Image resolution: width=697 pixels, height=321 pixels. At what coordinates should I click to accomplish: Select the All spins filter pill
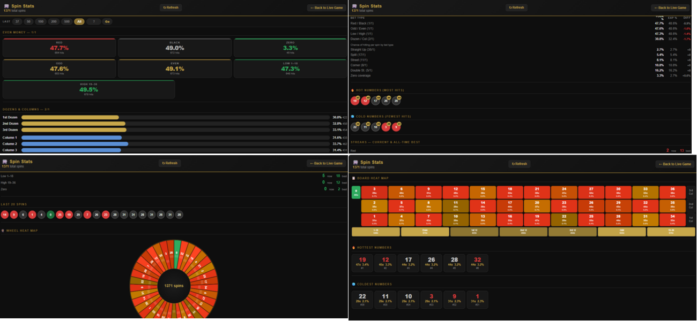79,21
